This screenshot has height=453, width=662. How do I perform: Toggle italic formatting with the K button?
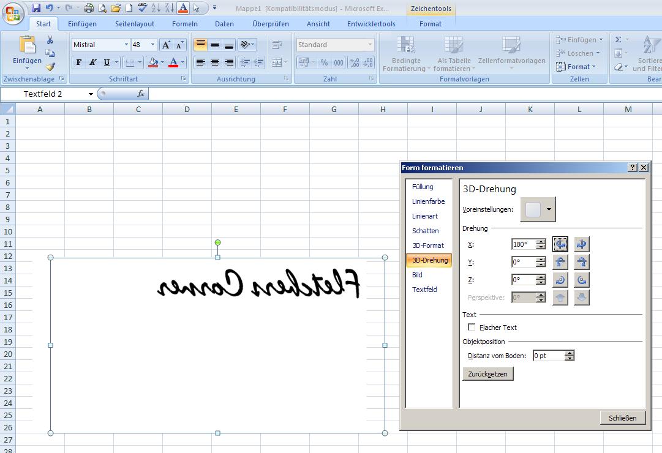(x=93, y=62)
